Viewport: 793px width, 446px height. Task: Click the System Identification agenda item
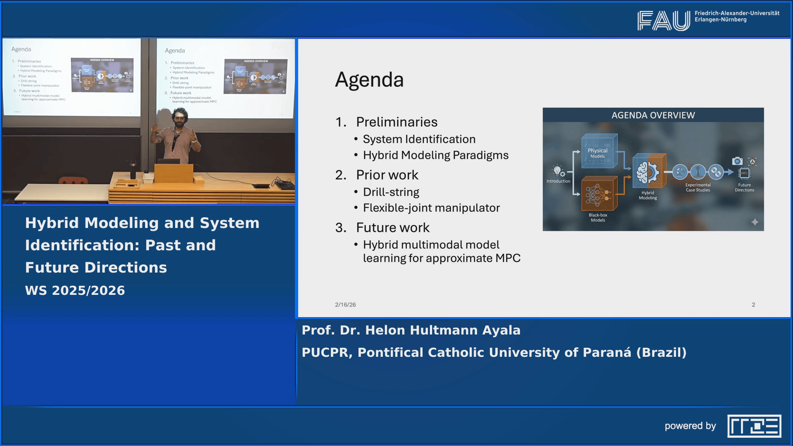tap(419, 139)
